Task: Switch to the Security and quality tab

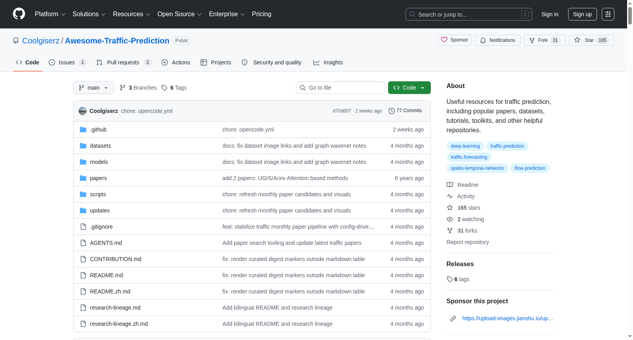Action: coord(271,62)
